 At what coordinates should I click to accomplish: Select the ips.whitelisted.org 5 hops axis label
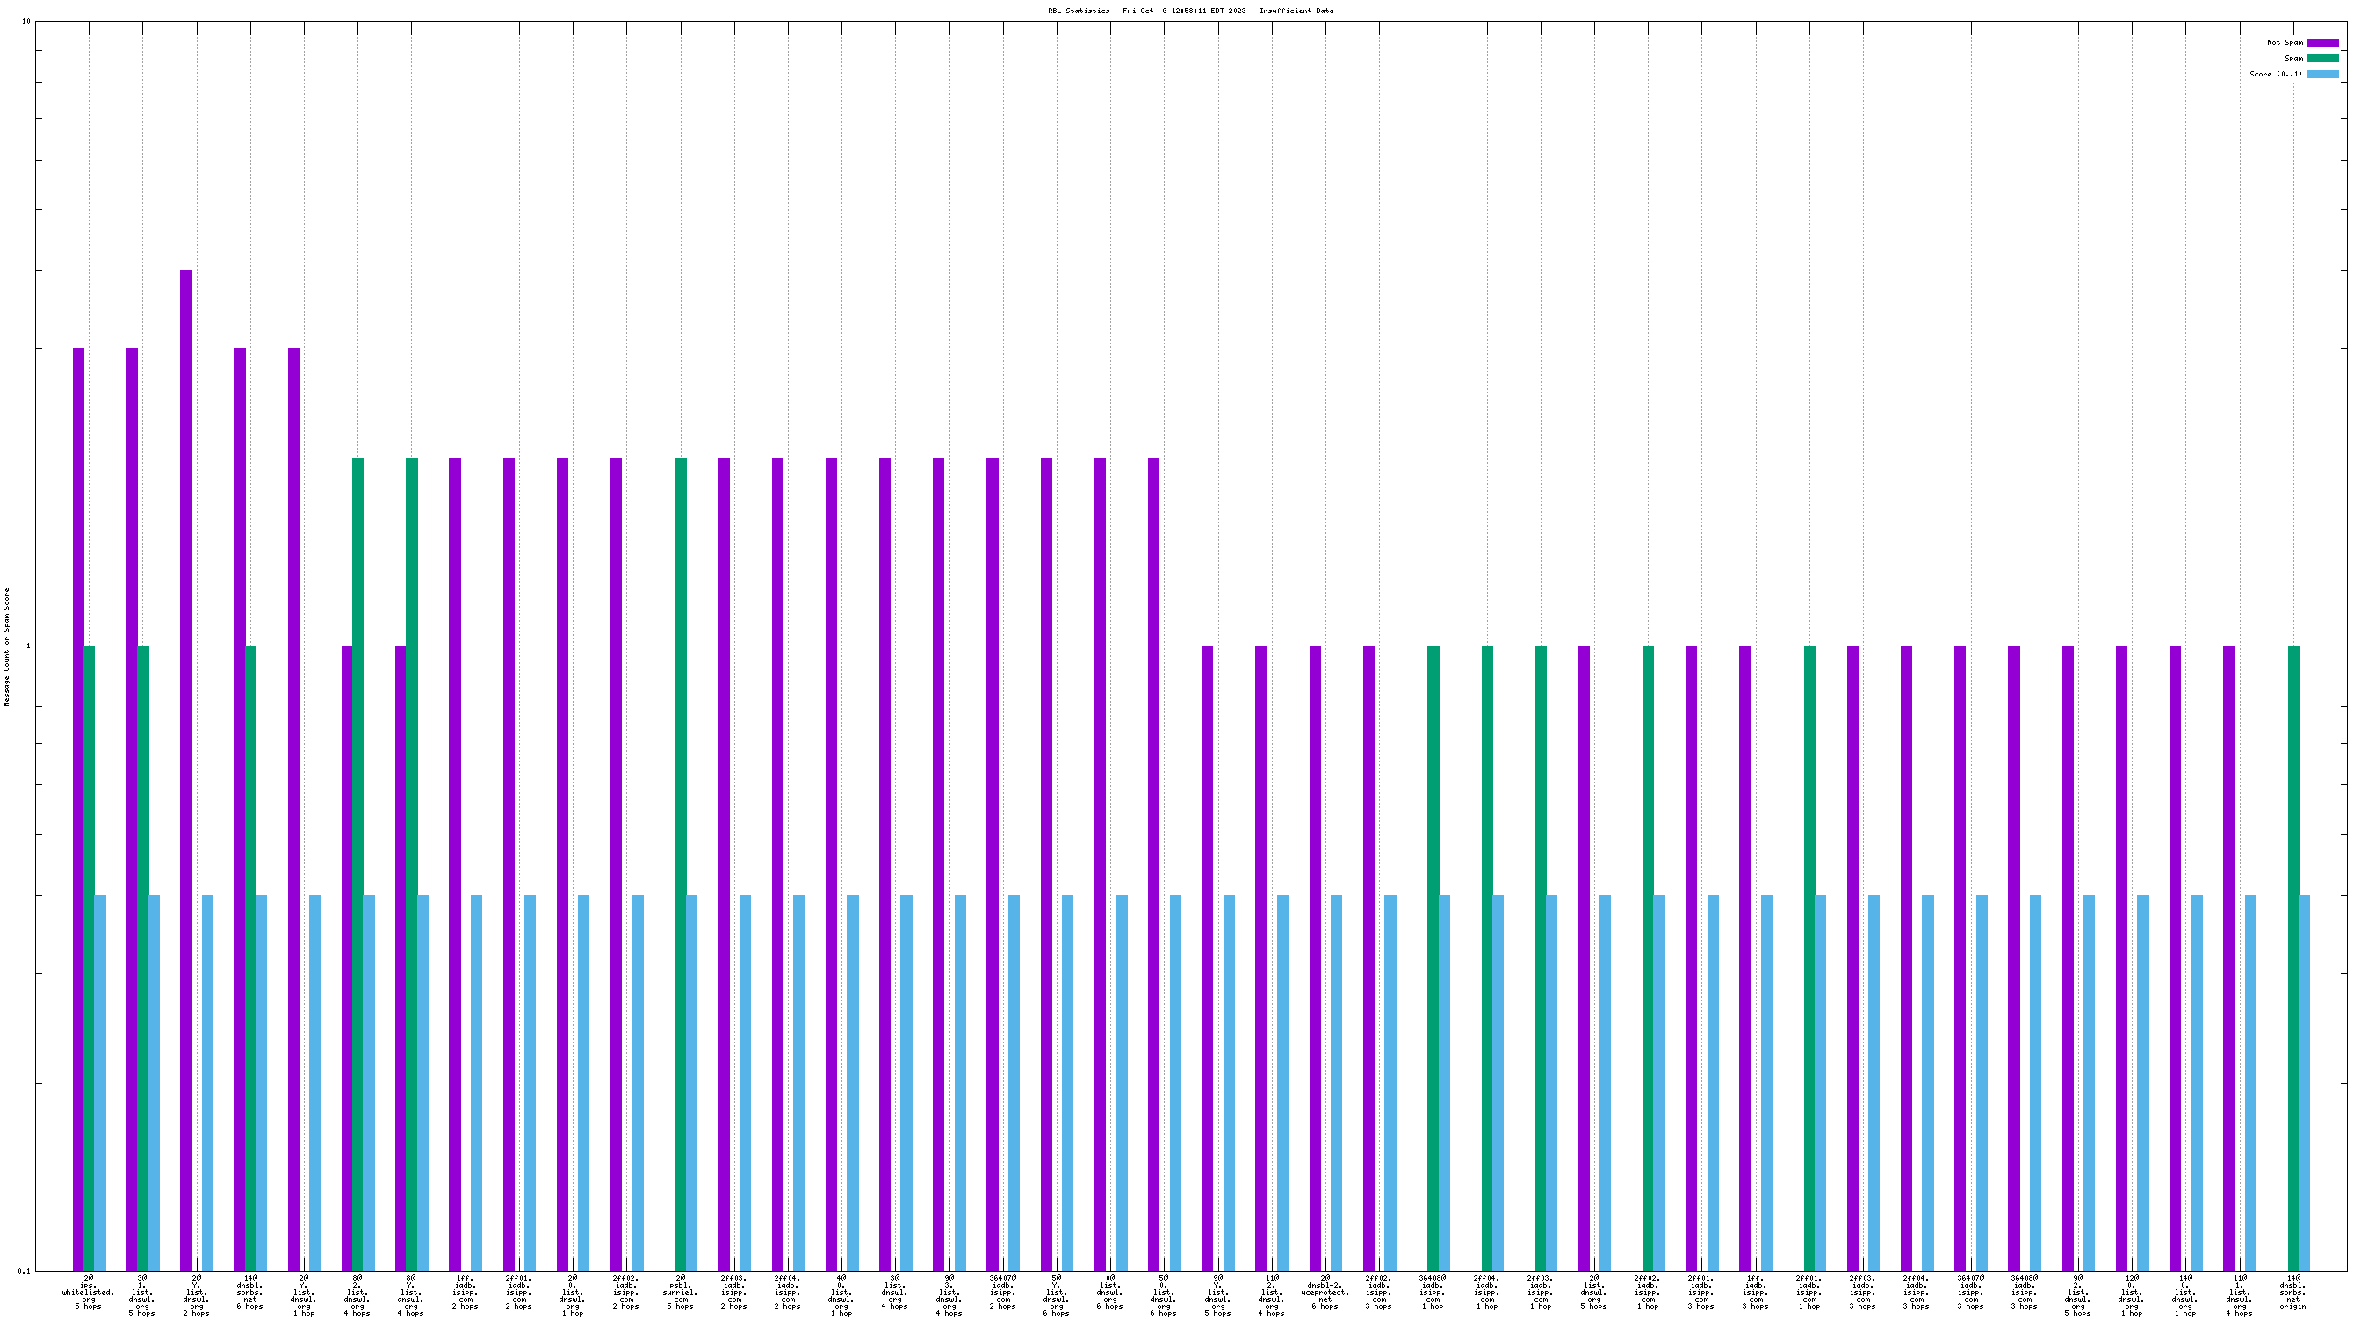[89, 1291]
